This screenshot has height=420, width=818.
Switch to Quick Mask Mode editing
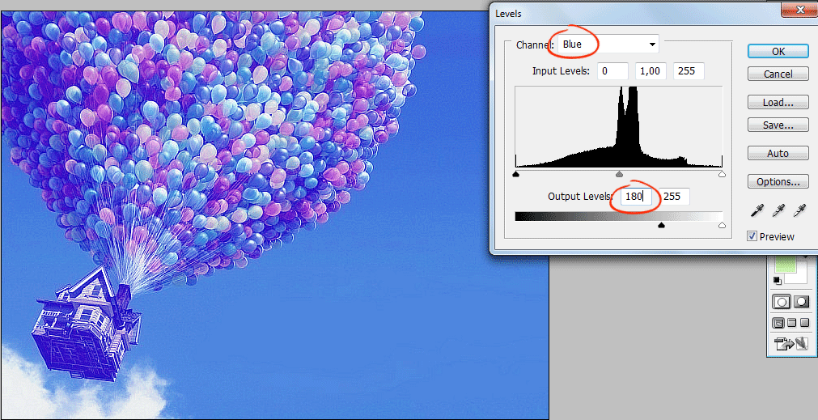tap(801, 302)
